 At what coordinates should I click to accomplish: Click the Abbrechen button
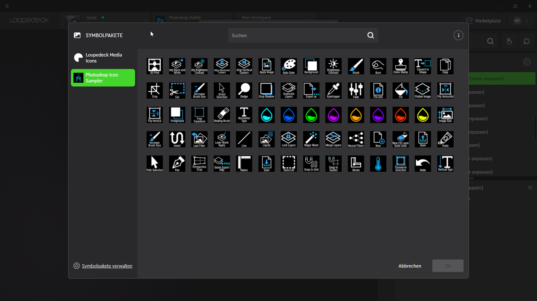coord(410,266)
